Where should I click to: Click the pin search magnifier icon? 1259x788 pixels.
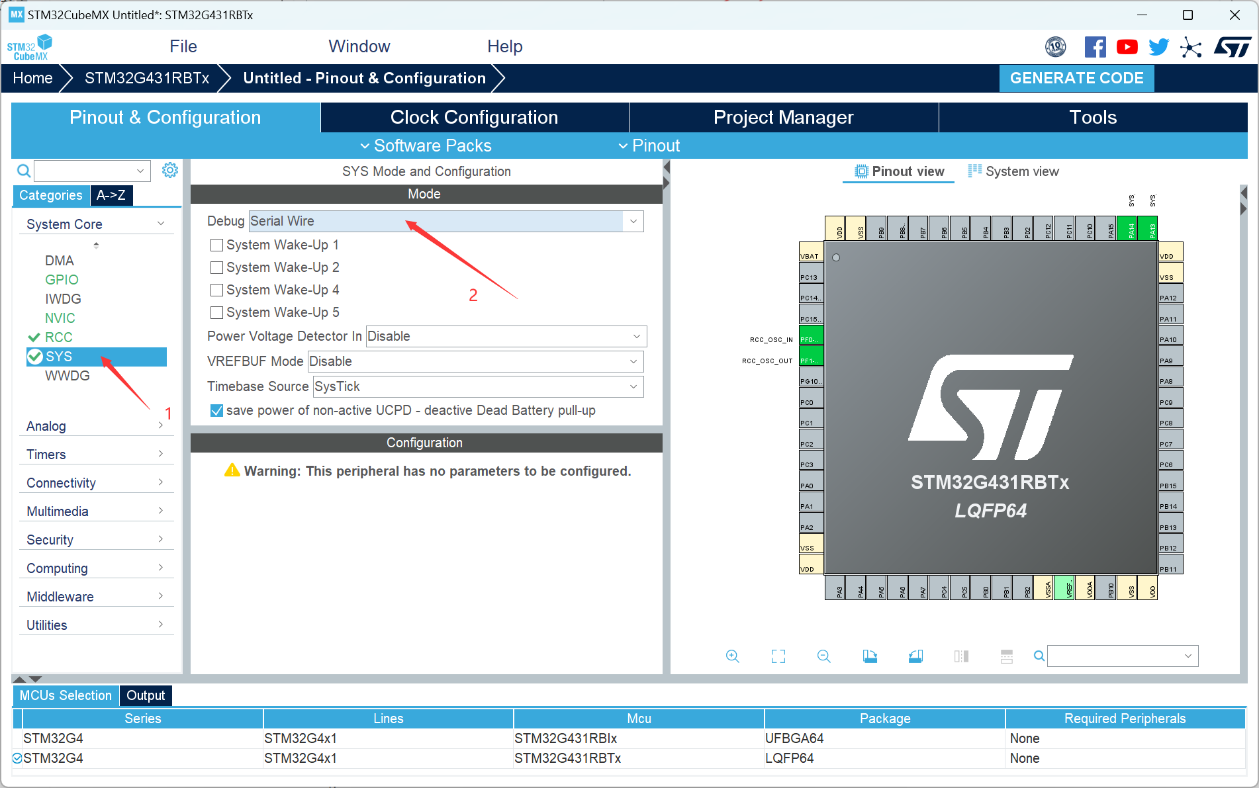tap(1039, 656)
